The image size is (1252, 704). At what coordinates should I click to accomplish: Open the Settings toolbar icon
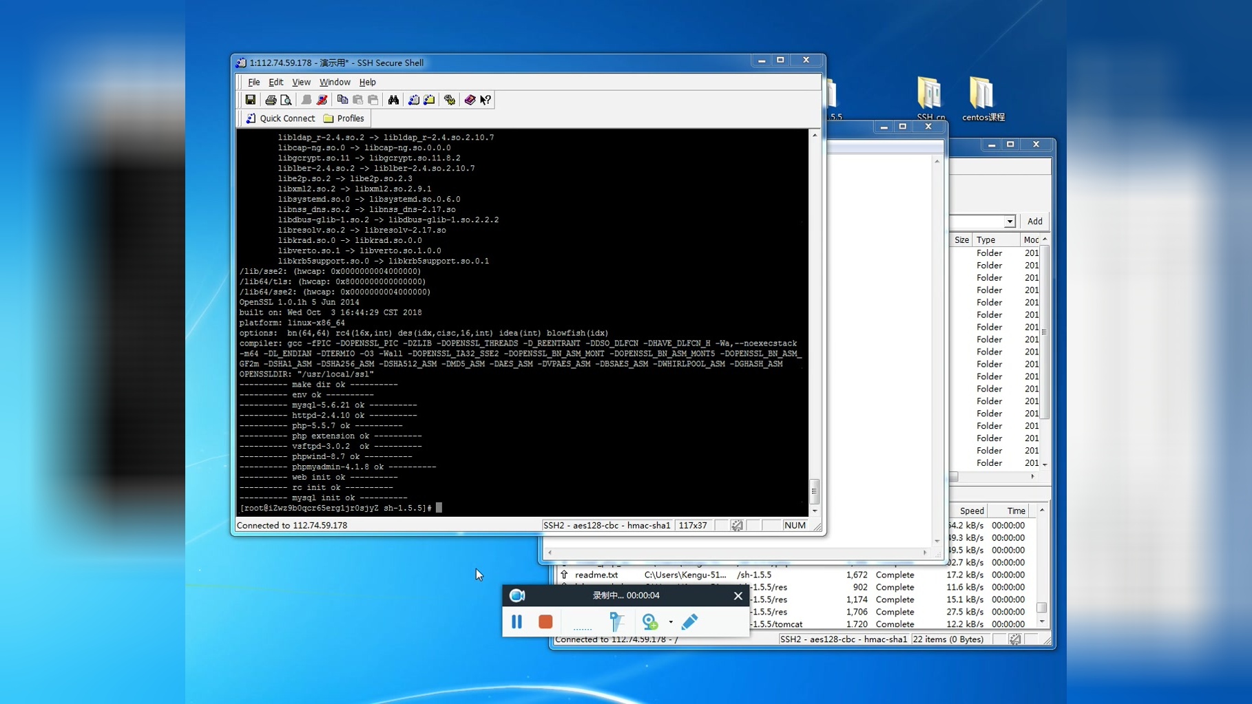click(450, 100)
